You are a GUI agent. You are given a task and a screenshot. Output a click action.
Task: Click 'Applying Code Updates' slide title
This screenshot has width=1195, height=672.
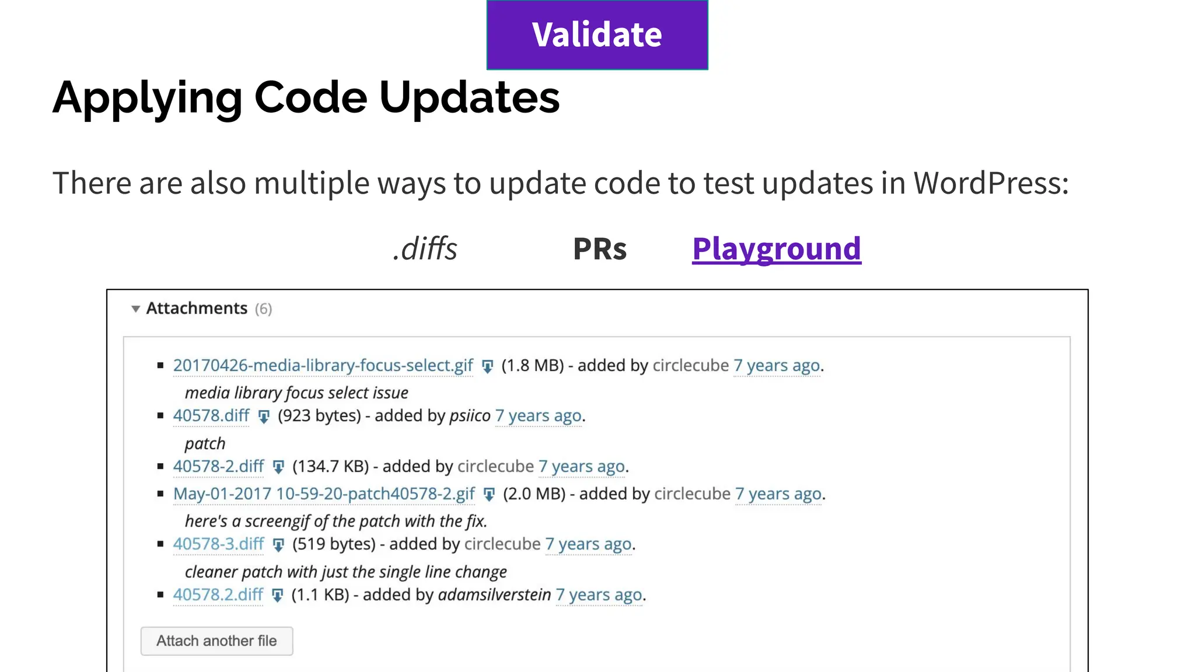coord(306,98)
